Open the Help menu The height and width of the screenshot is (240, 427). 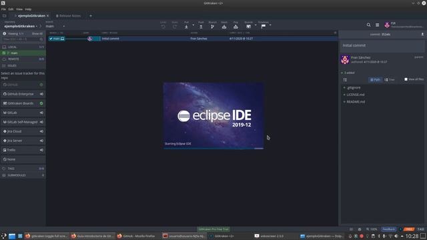pos(28,9)
